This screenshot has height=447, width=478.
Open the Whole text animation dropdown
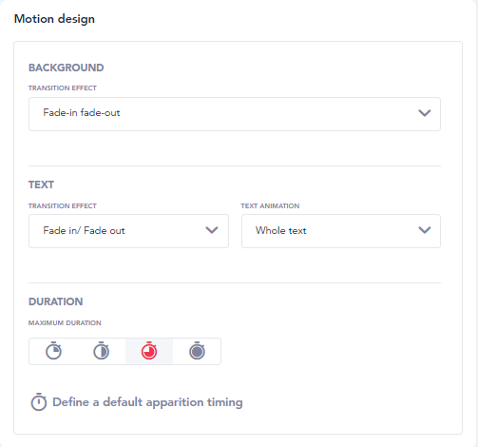pos(341,231)
